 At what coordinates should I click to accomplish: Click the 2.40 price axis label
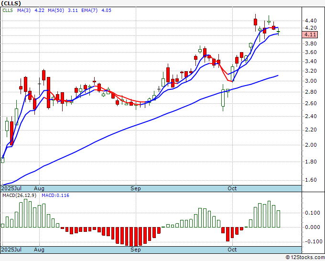[x=311, y=116]
